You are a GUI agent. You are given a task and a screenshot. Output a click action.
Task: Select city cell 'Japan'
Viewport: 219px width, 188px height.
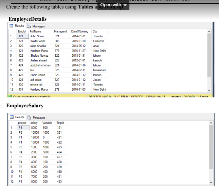click(x=100, y=80)
